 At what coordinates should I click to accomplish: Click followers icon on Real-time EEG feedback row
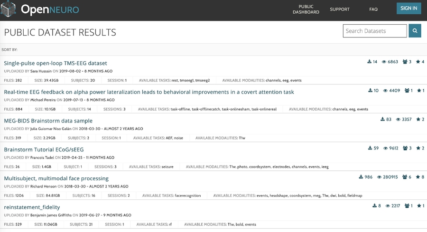point(407,91)
